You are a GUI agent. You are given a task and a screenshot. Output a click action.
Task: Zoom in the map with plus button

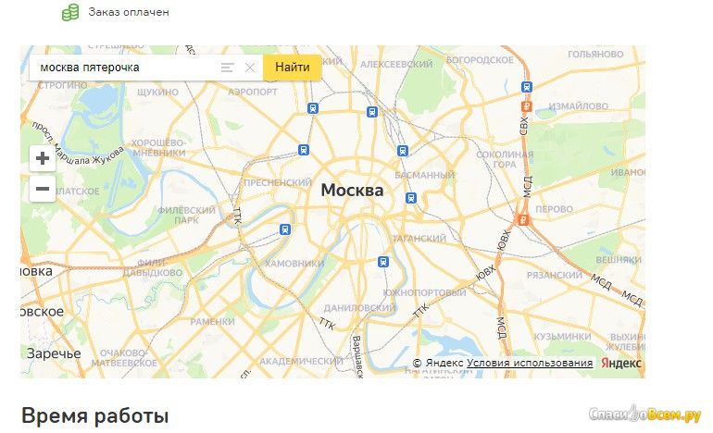[x=43, y=158]
